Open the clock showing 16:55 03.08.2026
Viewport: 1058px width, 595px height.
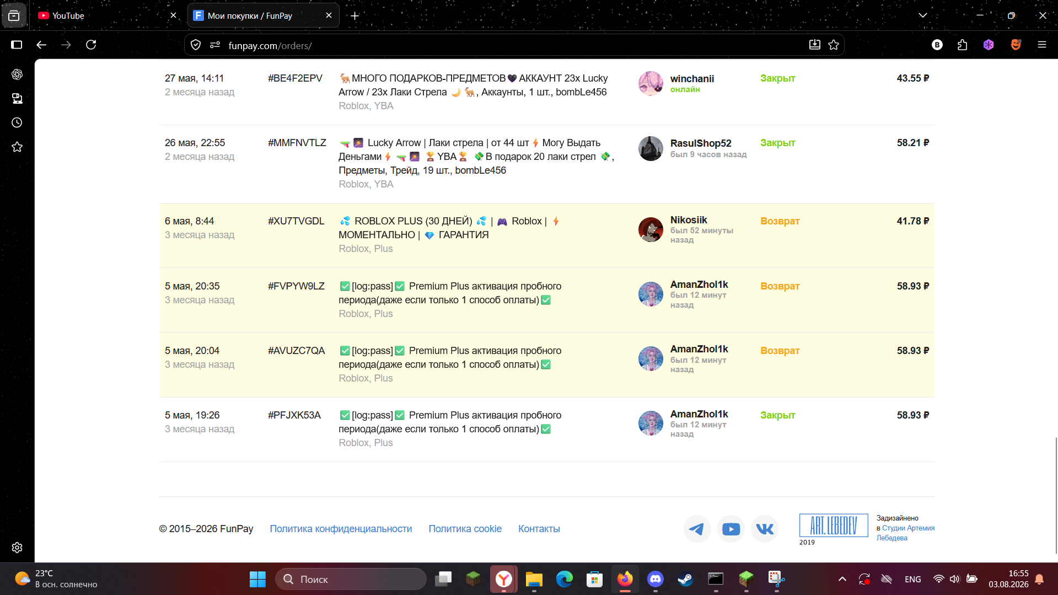click(x=1008, y=579)
